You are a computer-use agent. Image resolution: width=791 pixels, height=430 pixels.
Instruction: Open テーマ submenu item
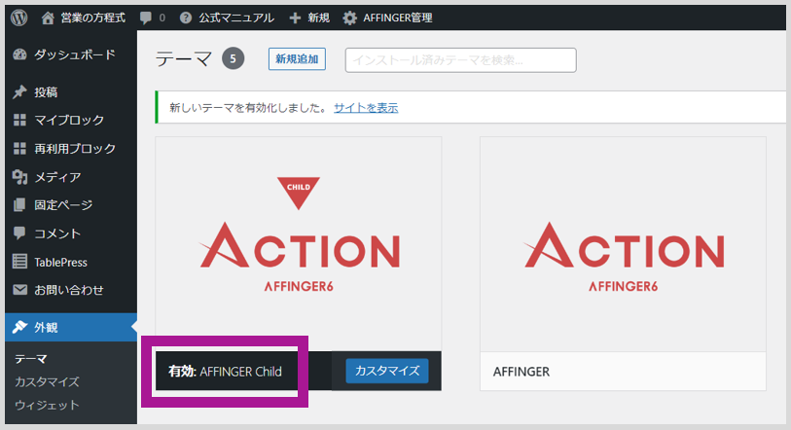(x=31, y=359)
